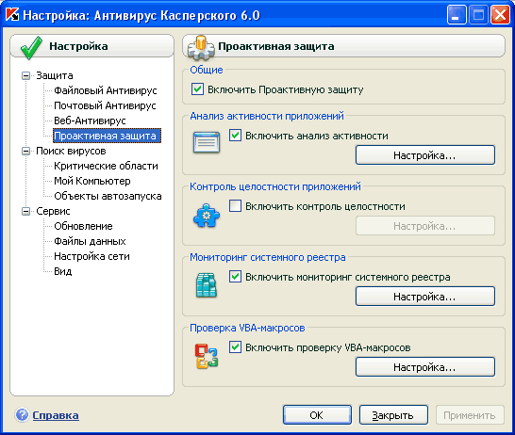
Task: Select Файловый Антивирус in the tree
Action: pos(106,90)
